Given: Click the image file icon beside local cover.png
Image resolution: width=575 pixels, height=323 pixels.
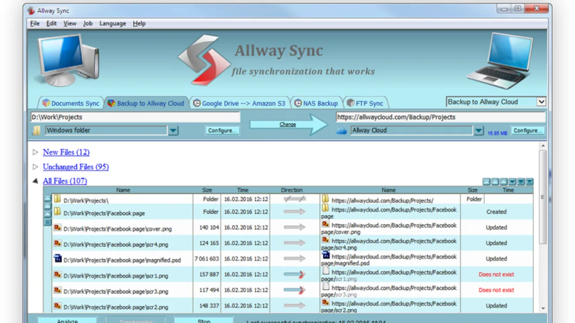Looking at the screenshot, I should [57, 227].
